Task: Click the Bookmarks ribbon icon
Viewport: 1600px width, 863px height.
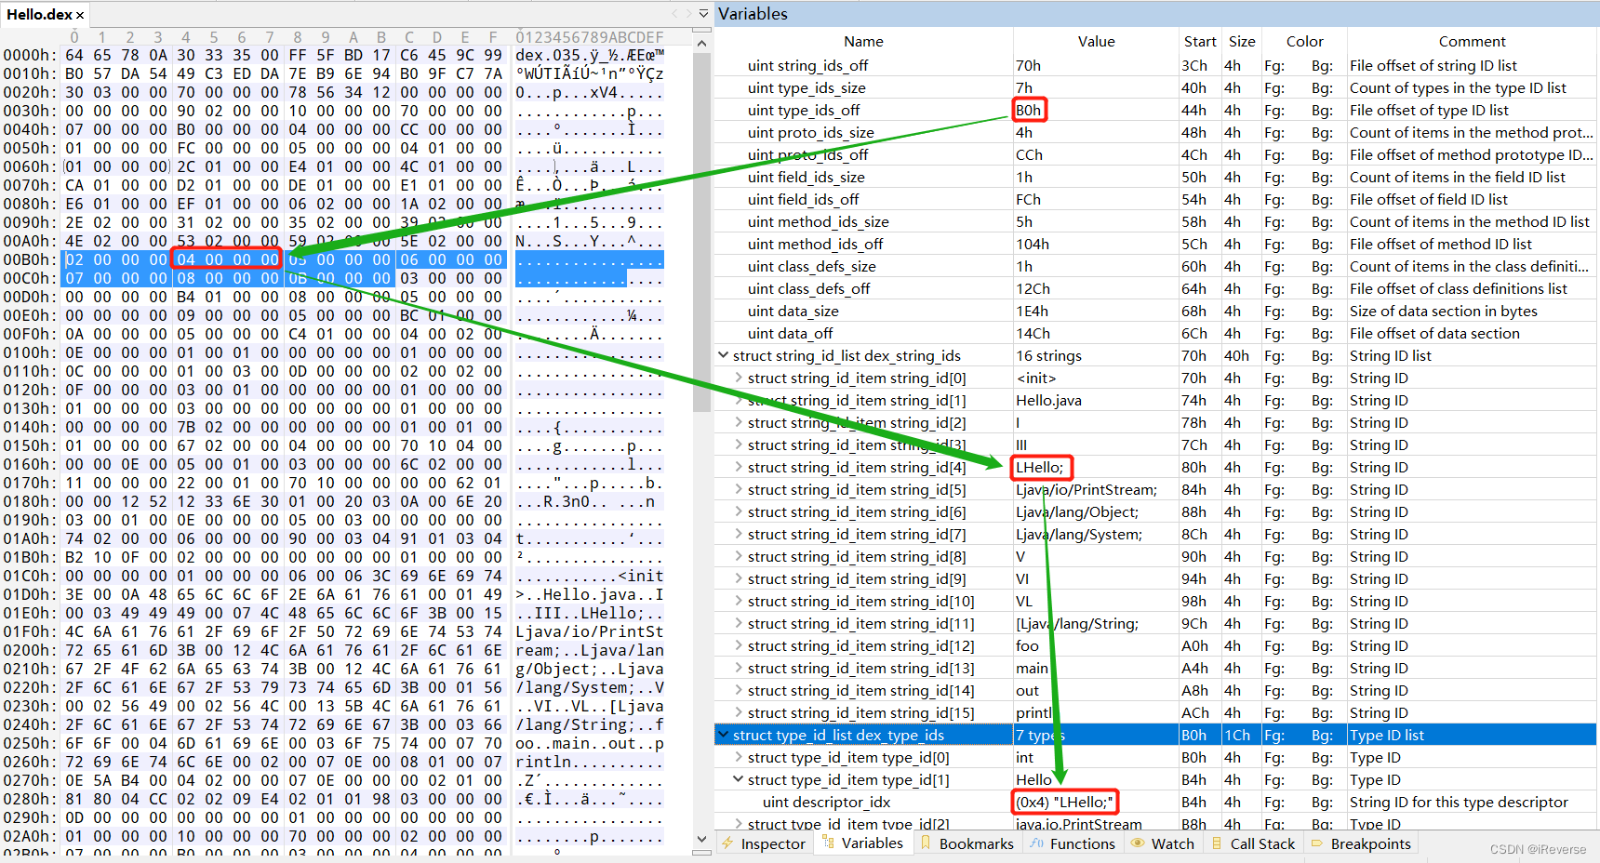Action: coord(926,843)
